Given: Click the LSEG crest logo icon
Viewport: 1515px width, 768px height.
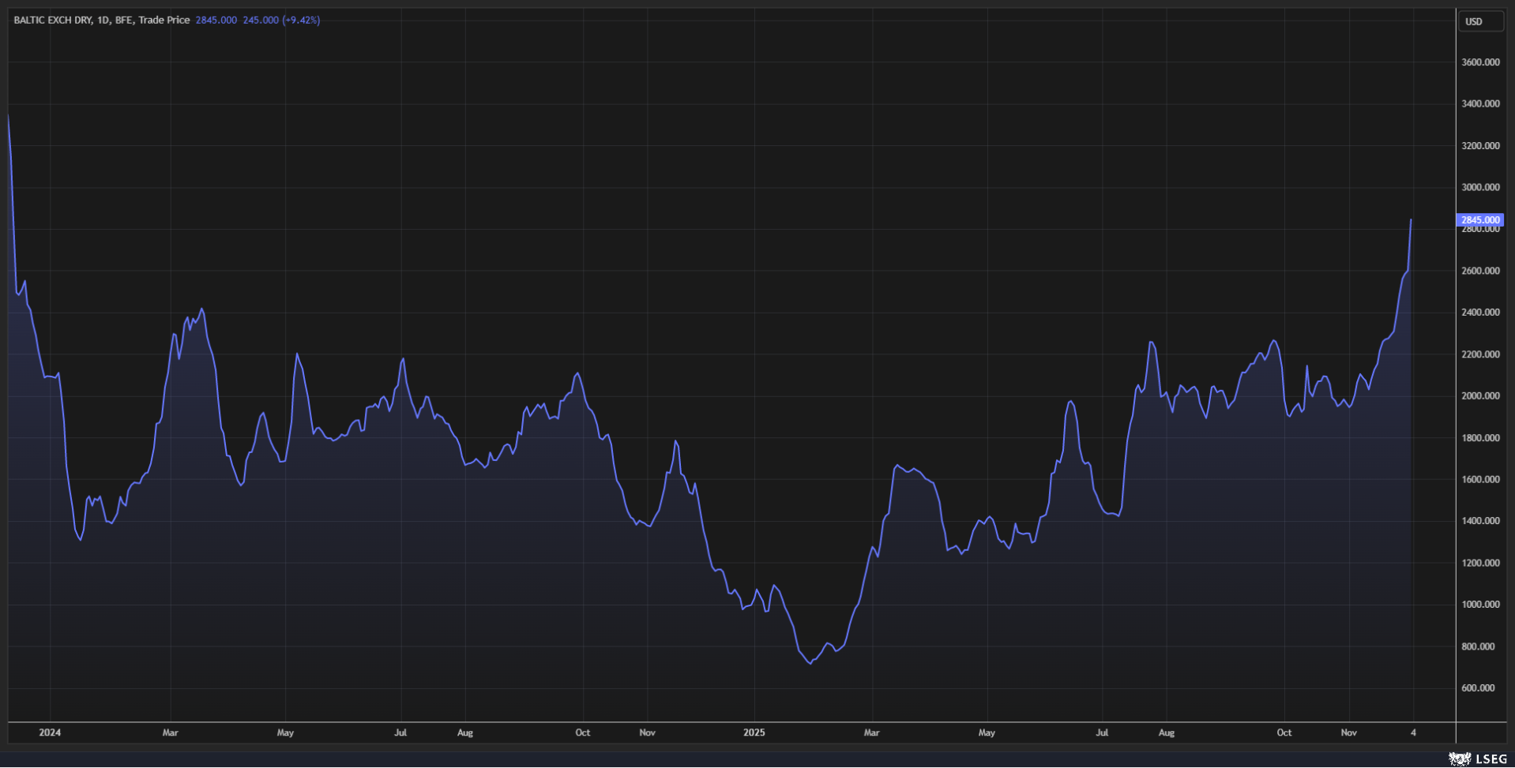Looking at the screenshot, I should [x=1459, y=759].
